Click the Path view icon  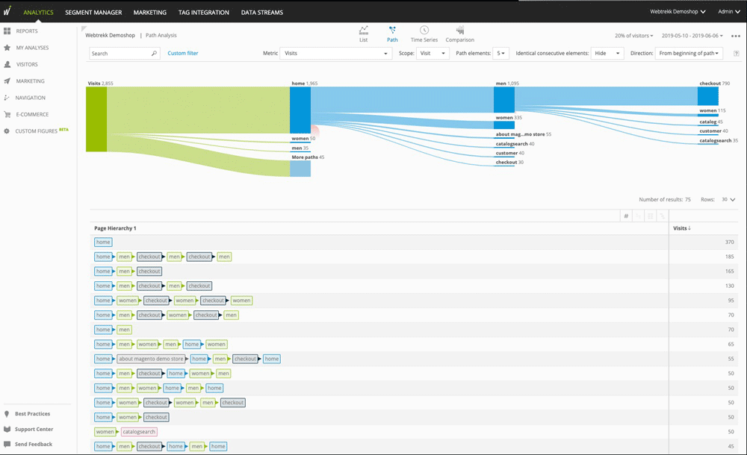pyautogui.click(x=392, y=31)
